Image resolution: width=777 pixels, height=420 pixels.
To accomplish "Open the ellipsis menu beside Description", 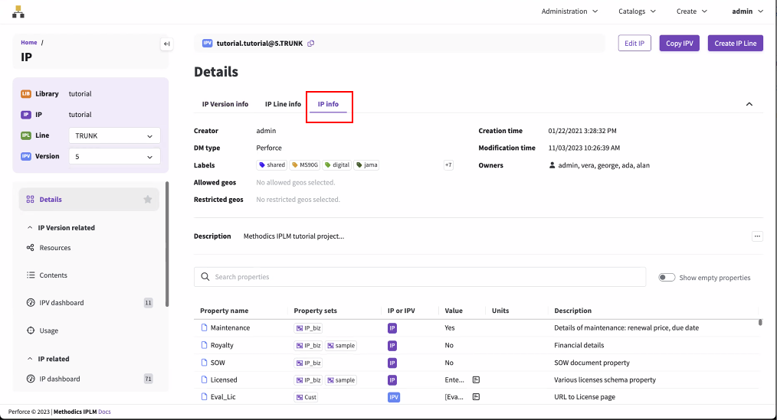I will [x=757, y=236].
